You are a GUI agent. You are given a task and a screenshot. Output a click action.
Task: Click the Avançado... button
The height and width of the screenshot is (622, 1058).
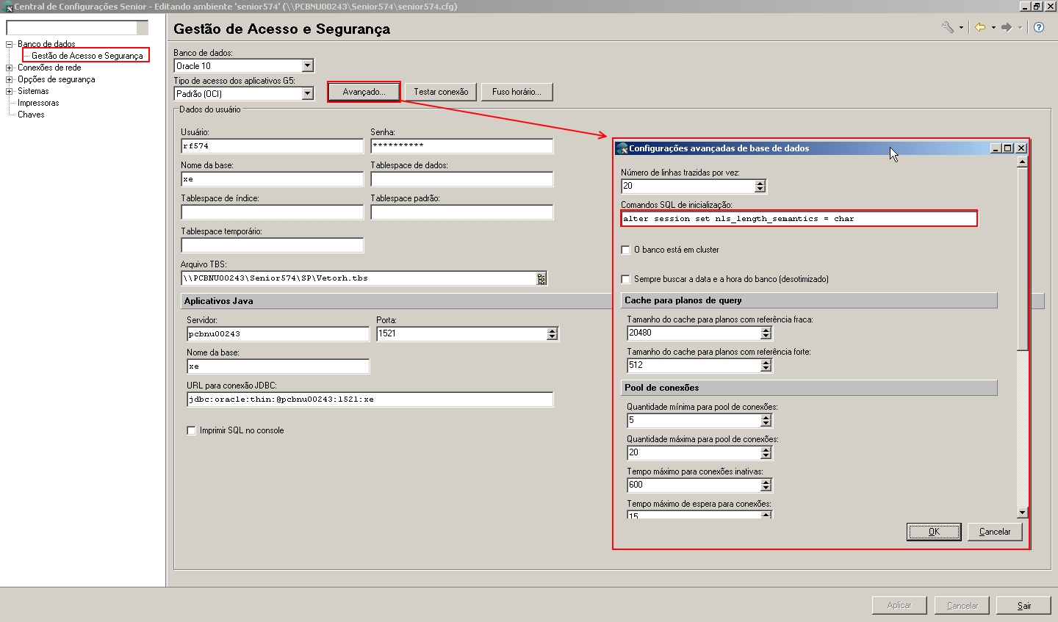click(364, 92)
